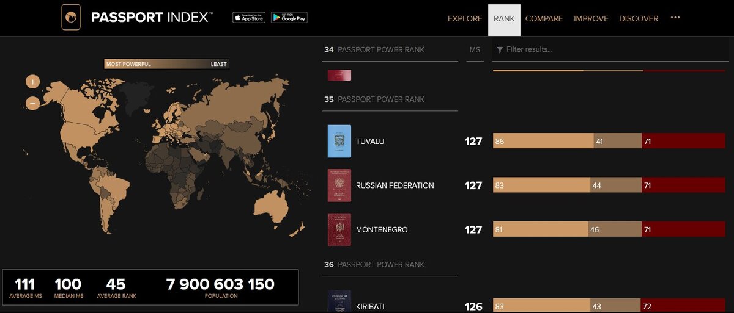Open the Discover menu item

coord(639,19)
